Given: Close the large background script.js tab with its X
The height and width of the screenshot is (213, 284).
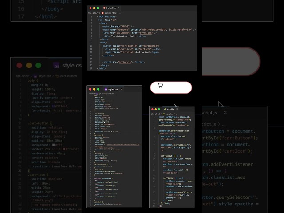Looking at the screenshot, I should (x=225, y=113).
